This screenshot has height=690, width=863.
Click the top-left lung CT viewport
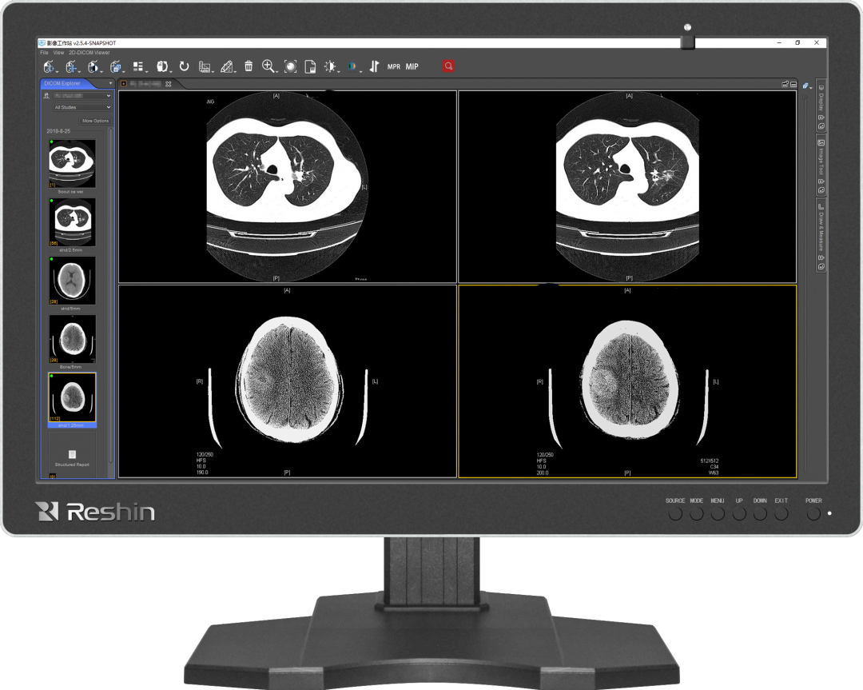point(288,186)
